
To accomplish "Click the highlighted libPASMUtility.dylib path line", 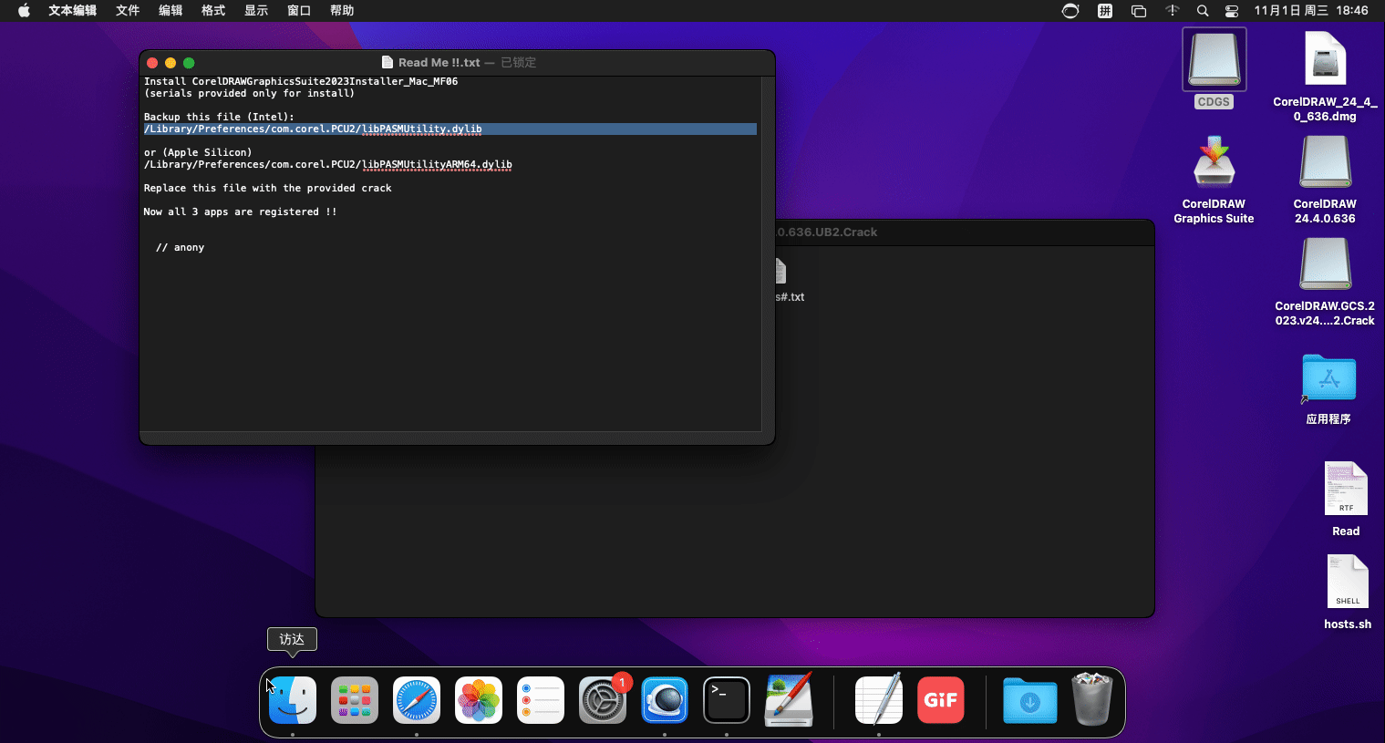I will tap(450, 129).
